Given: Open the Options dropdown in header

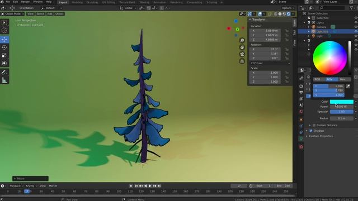Looking at the screenshot, I should point(288,8).
